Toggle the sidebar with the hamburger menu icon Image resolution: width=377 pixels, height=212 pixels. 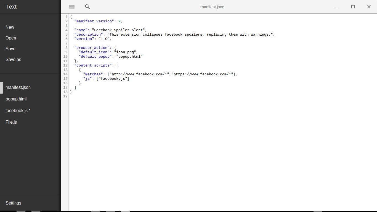[72, 7]
